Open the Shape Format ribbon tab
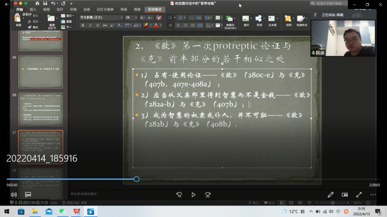 point(154,9)
